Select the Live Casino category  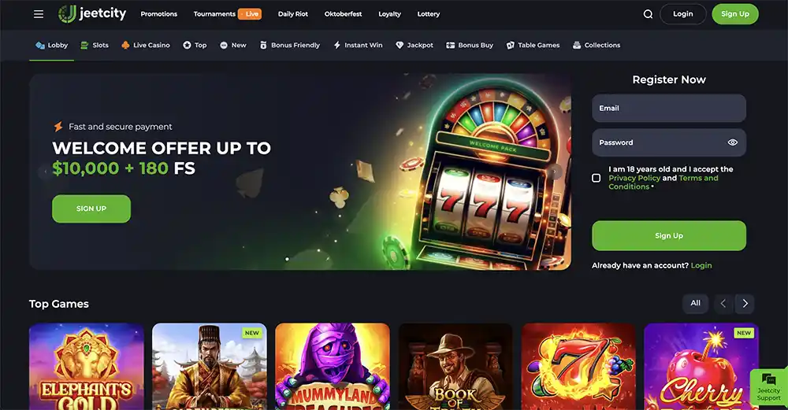point(146,45)
